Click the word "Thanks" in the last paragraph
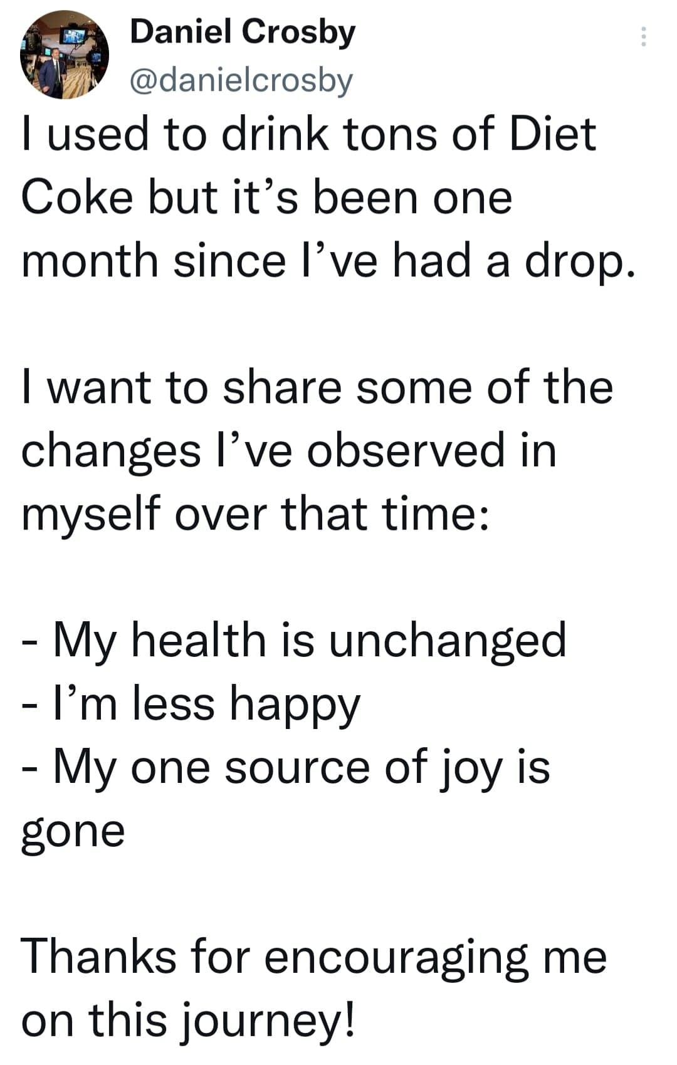Screen dimensions: 677x1065 [x=99, y=957]
